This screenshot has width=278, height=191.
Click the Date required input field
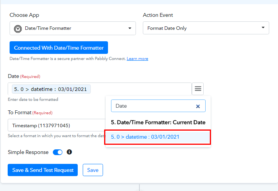tap(100, 89)
